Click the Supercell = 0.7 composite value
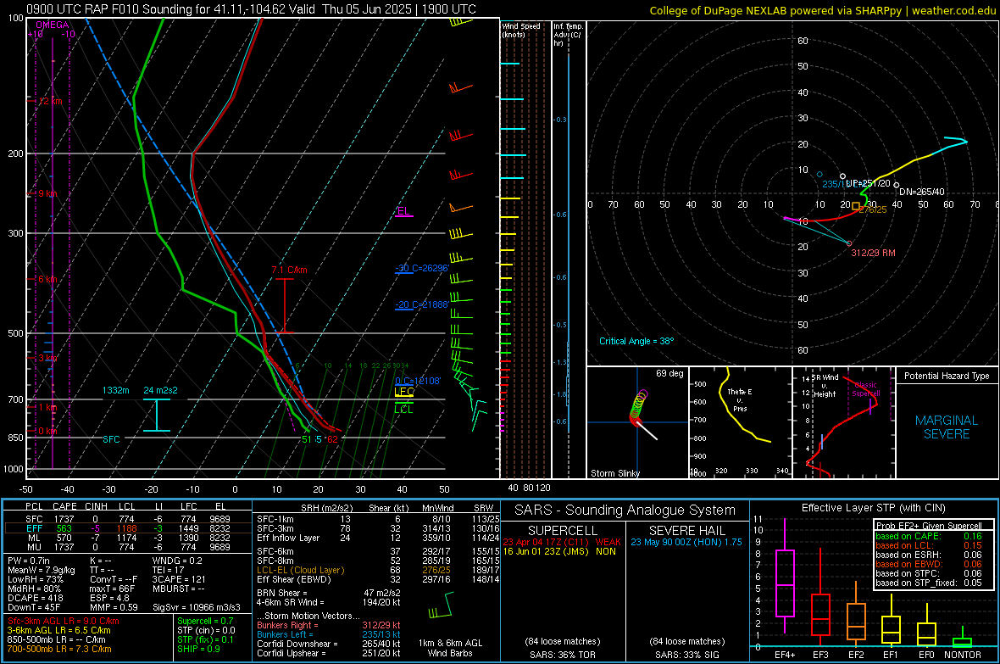The image size is (1000, 664). point(205,621)
